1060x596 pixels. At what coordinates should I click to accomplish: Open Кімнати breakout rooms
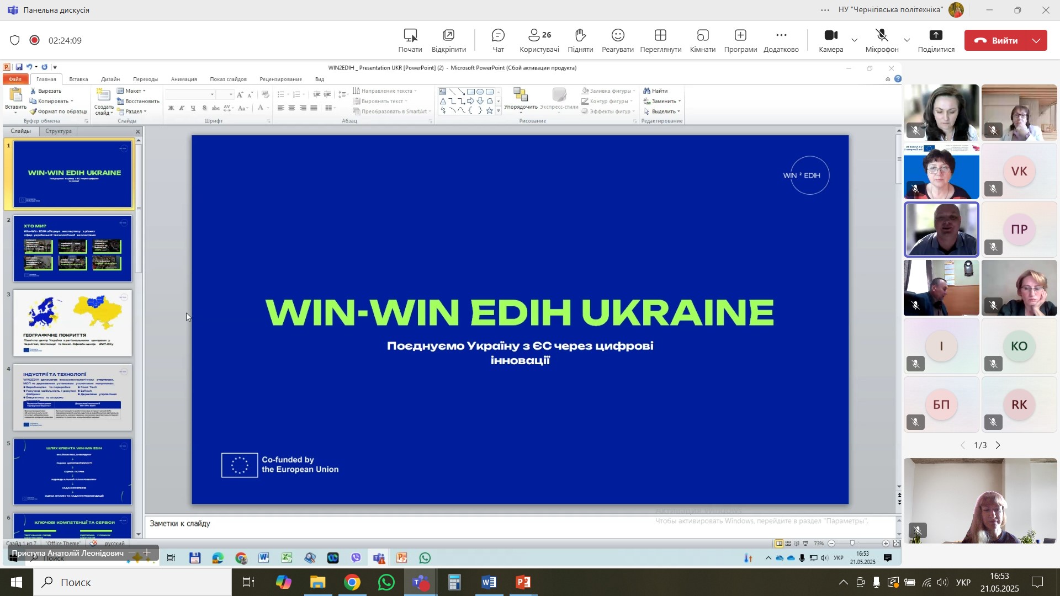coord(702,41)
